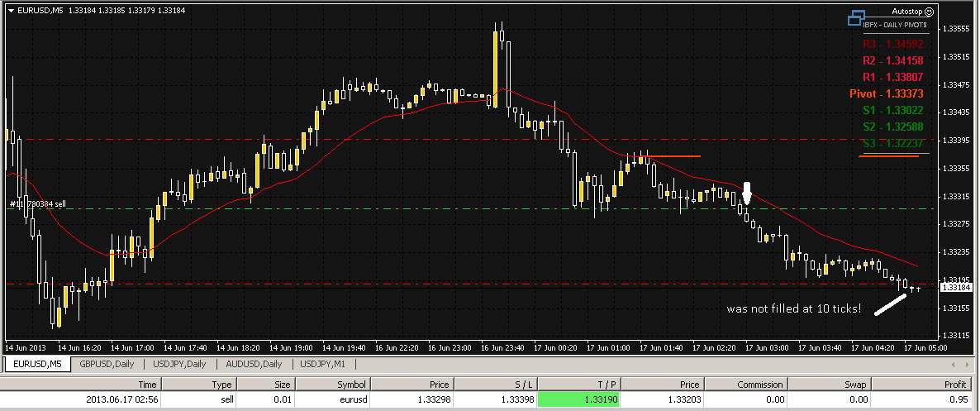Click the Profit column header
980x411 pixels.
(x=923, y=385)
